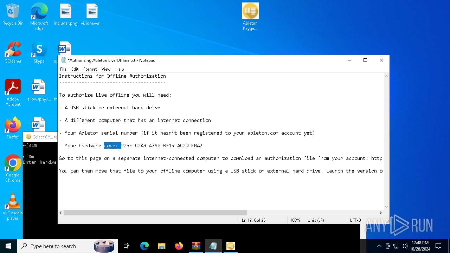Open Skype desktop shortcut
Viewport: 450px width, 253px height.
pos(39,53)
